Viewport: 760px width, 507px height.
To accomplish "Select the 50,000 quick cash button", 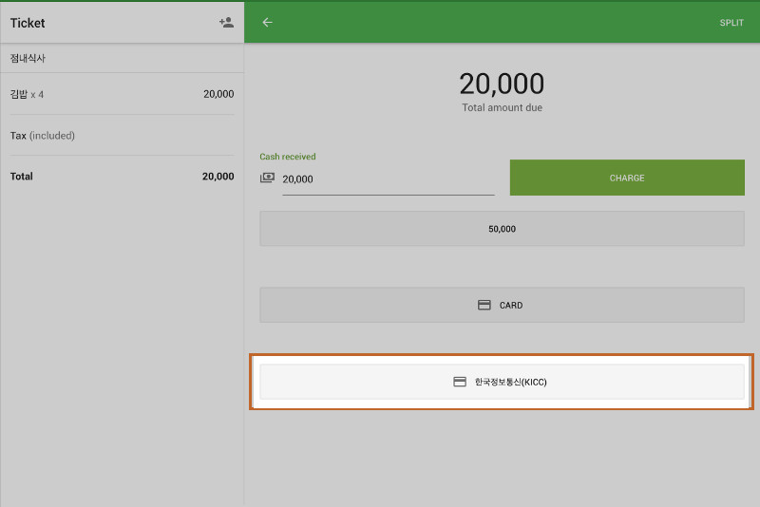I will 502,229.
